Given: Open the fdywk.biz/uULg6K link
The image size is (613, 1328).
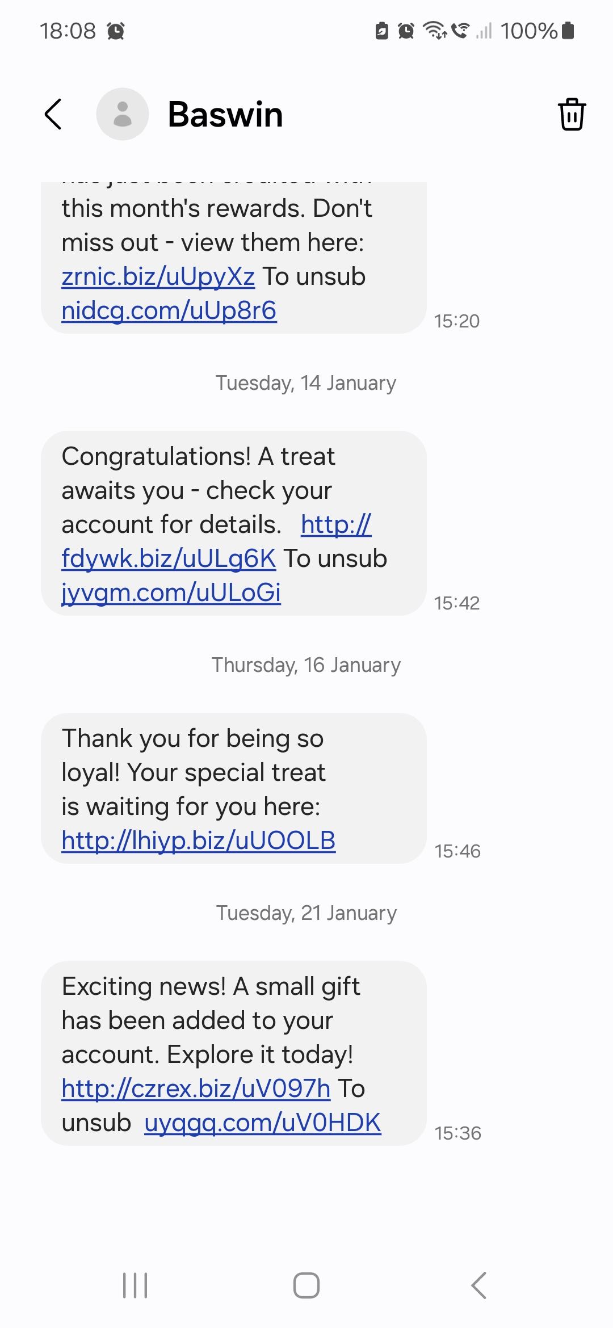Looking at the screenshot, I should (x=169, y=559).
